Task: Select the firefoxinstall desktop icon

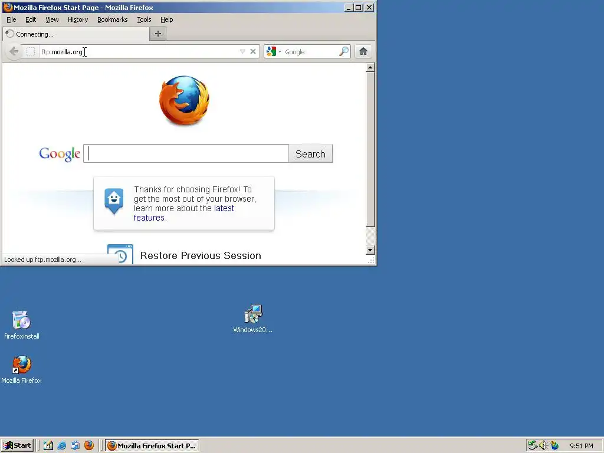Action: point(22,325)
